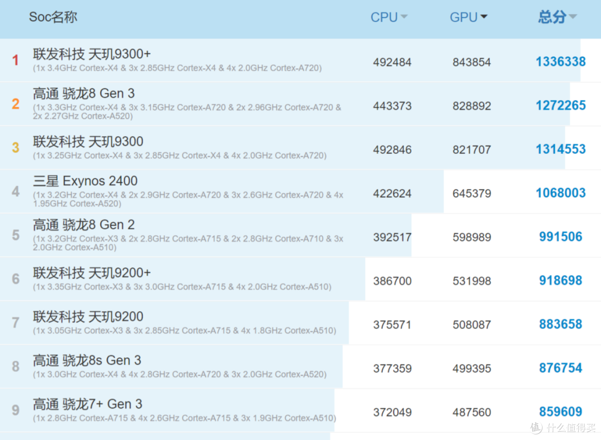This screenshot has width=601, height=440.
Task: Click the 859609 total for 骁龙7+ Gen 3
Action: (560, 412)
